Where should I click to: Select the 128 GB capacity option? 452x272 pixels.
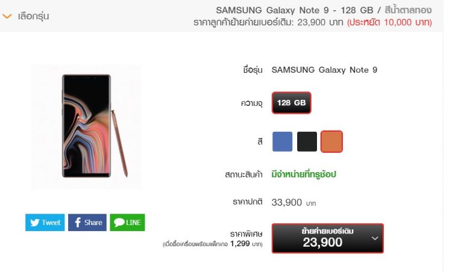tap(292, 103)
